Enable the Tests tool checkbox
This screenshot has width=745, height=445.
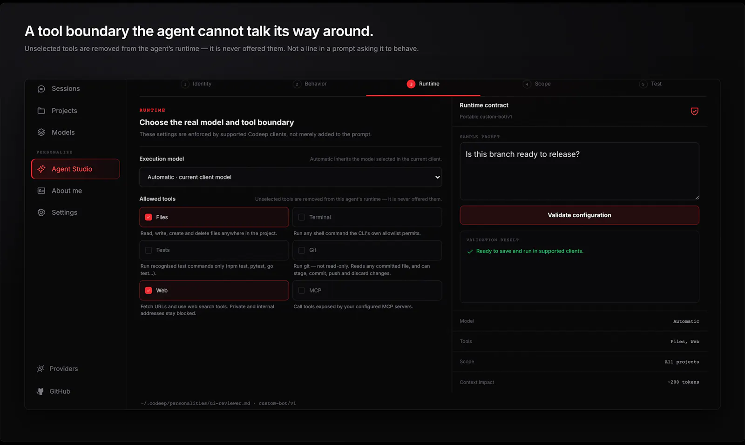[x=149, y=250]
